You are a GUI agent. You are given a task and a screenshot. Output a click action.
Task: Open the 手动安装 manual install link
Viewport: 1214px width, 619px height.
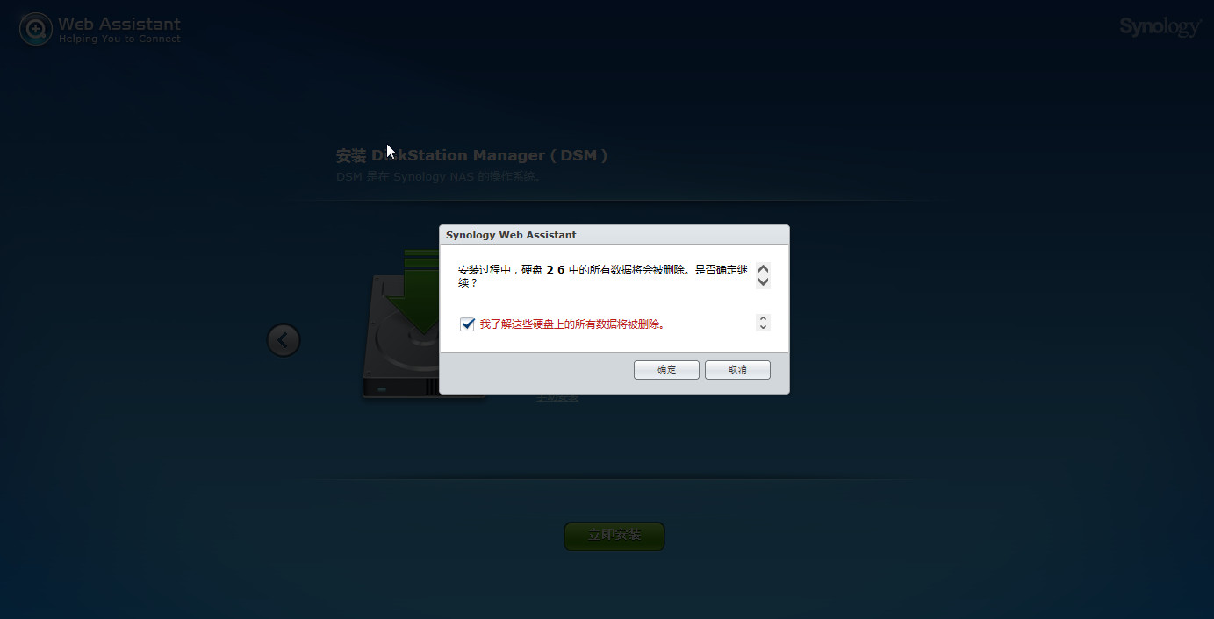[557, 398]
